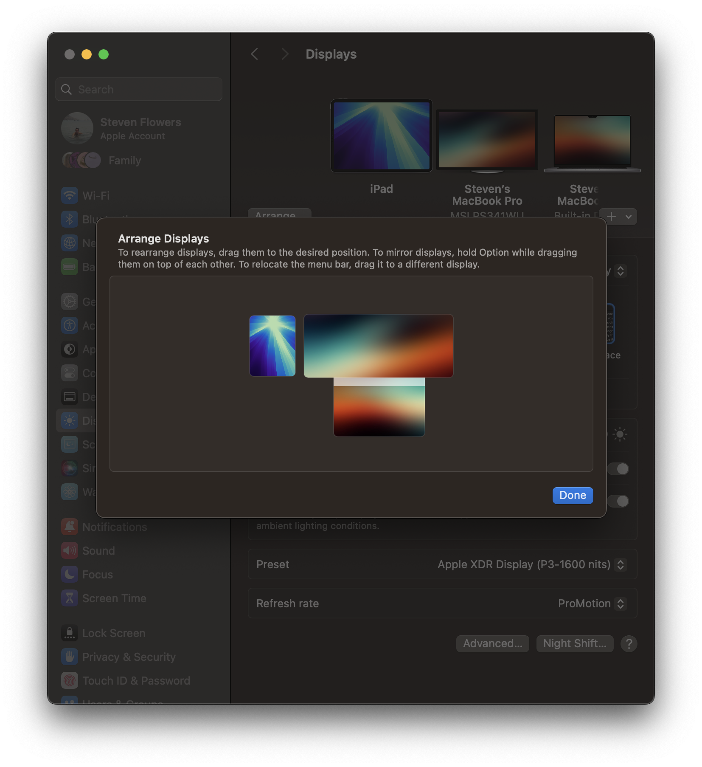Viewport: 702px width, 767px height.
Task: Click the brightness sun icon beside the dialog
Action: (620, 434)
